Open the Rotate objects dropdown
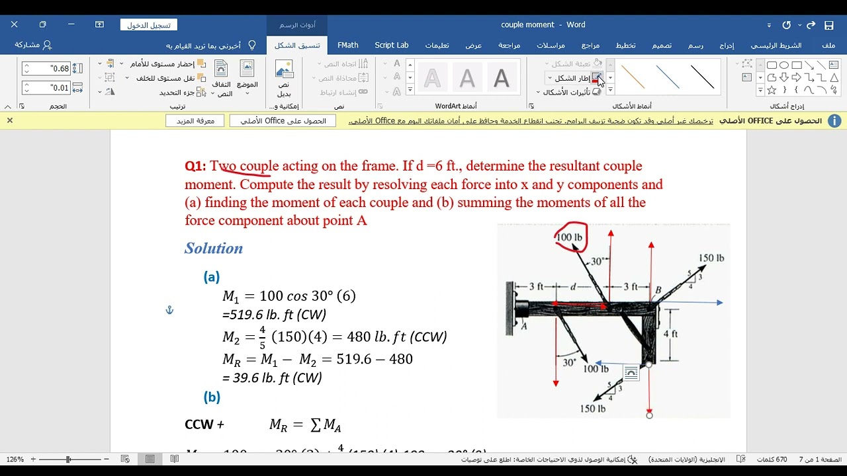 [106, 92]
